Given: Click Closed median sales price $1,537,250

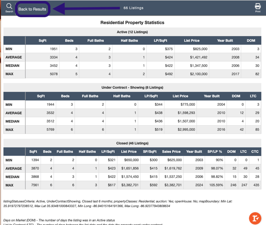Looking at the screenshot, I should pos(173,177).
